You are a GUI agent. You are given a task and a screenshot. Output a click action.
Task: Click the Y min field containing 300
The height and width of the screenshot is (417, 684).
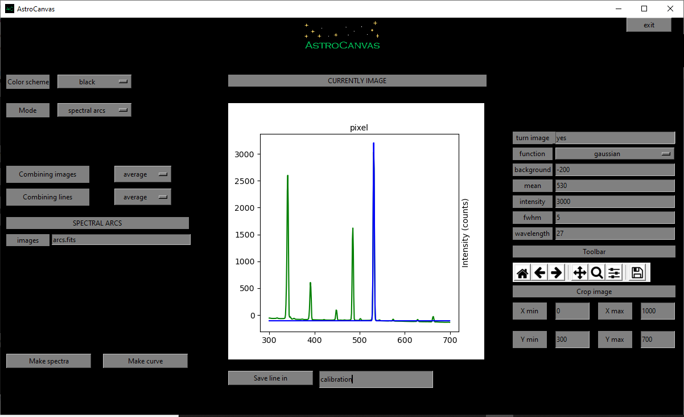pyautogui.click(x=572, y=340)
